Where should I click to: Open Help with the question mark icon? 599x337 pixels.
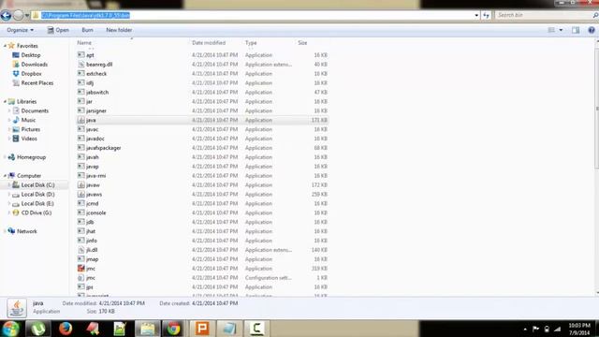592,30
